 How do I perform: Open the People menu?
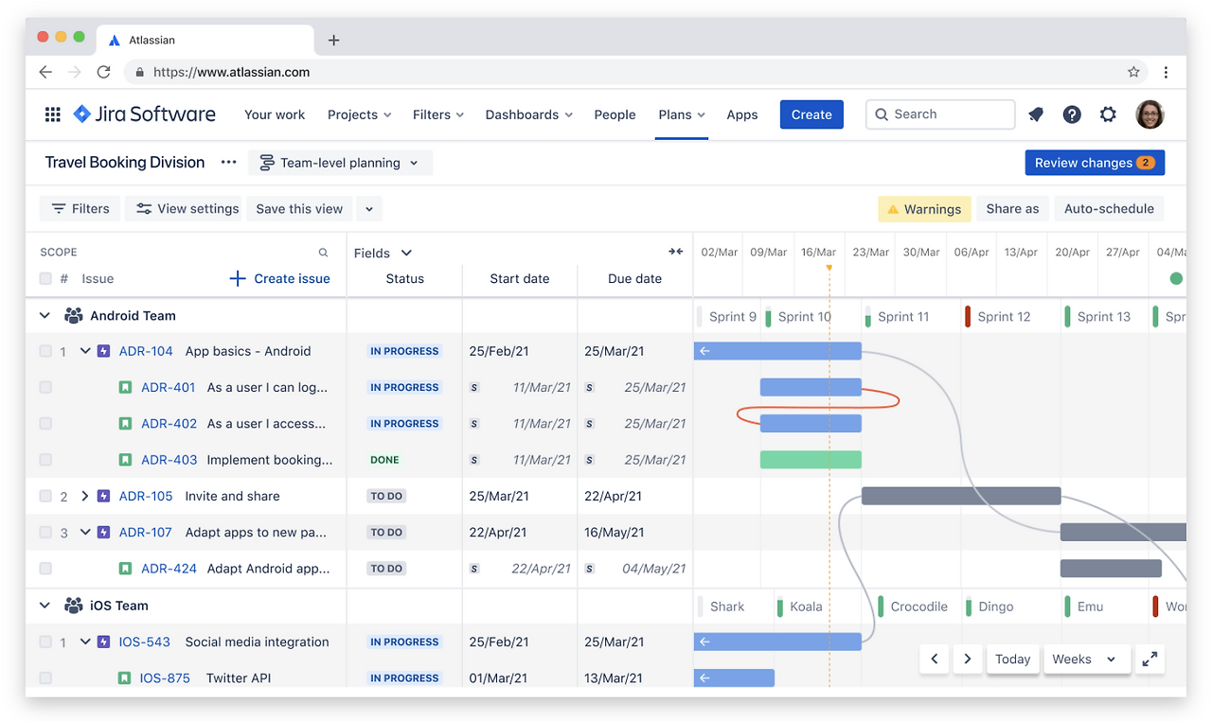[615, 114]
